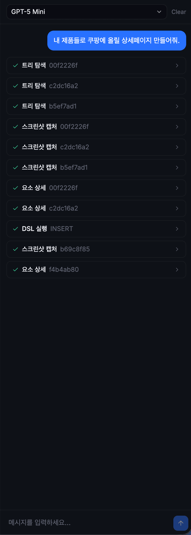Image resolution: width=191 pixels, height=535 pixels.
Task: Click the checkmark on 스크린샷 캡처 b69c8f85
Action: point(15,249)
